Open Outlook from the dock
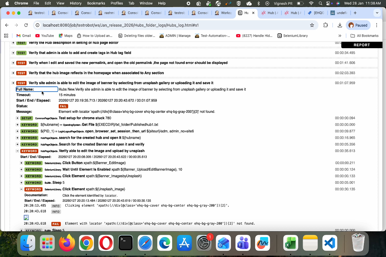Viewport: 386px width, 257px height. coord(224,243)
